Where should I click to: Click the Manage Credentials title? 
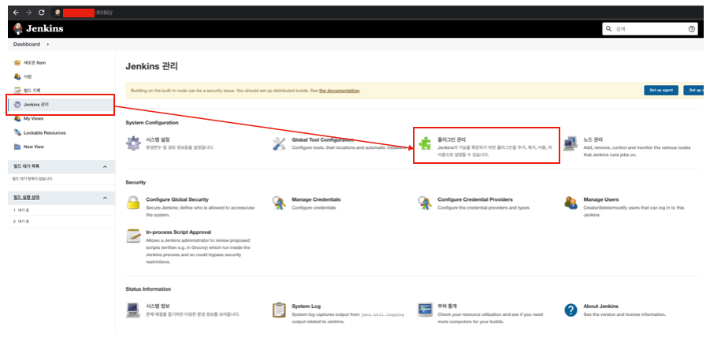pos(316,199)
